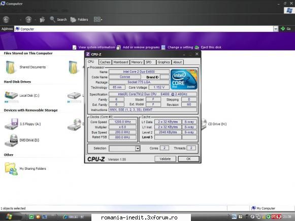Viewport: 295px width, 221px height.
Task: Expand the address bar dropdown
Action: tap(276, 29)
